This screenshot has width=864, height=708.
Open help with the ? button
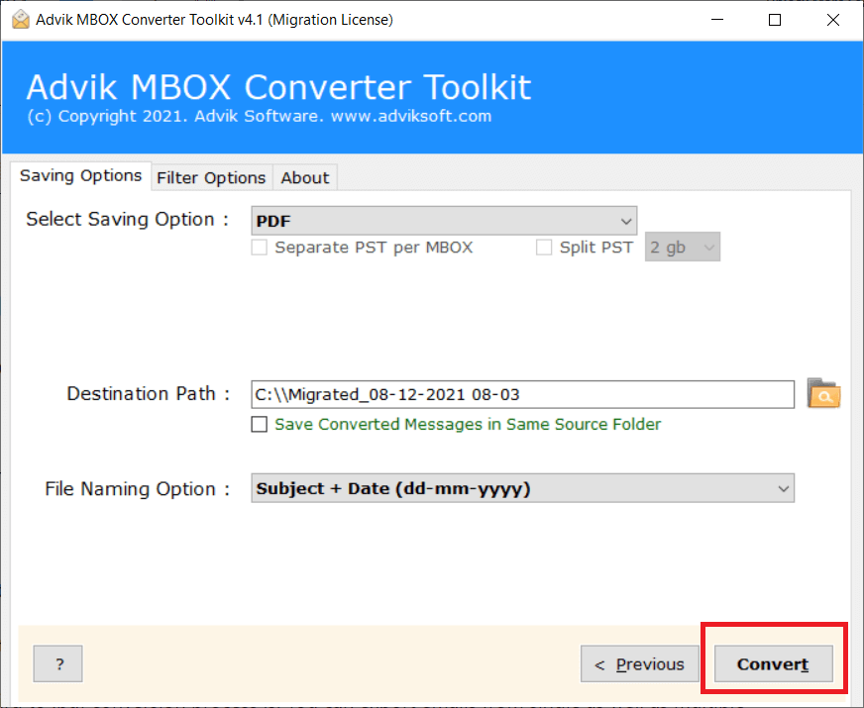[x=57, y=664]
